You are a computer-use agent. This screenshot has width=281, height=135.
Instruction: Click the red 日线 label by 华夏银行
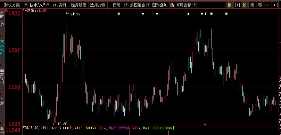pyautogui.click(x=43, y=11)
